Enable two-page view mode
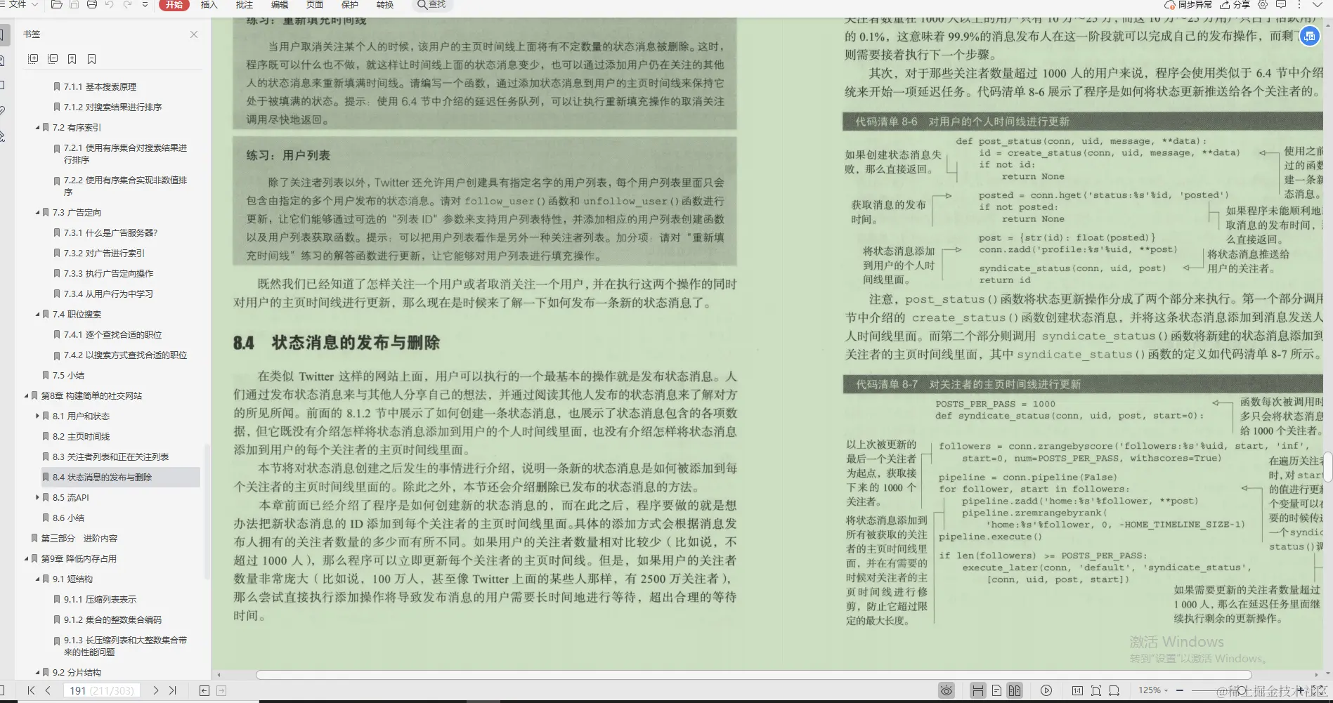This screenshot has height=703, width=1333. coord(1015,690)
